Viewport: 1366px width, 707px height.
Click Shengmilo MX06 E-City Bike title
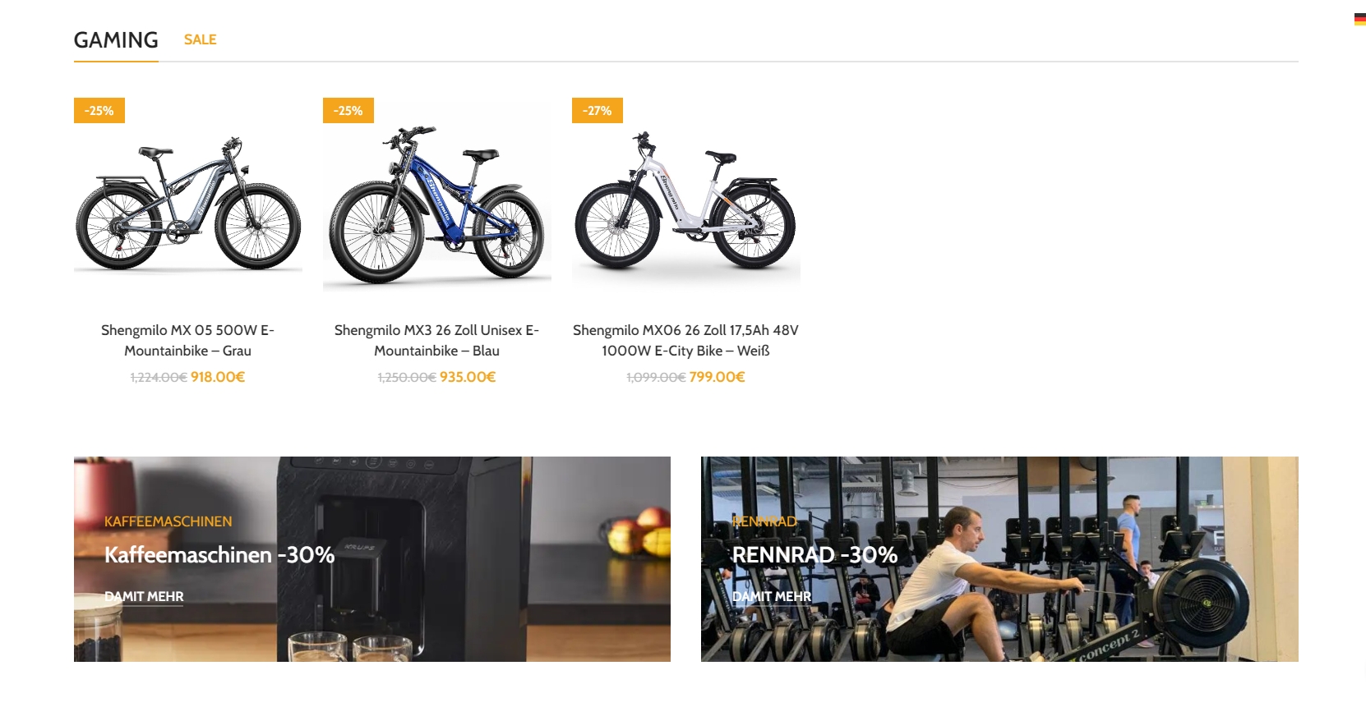[x=686, y=340]
